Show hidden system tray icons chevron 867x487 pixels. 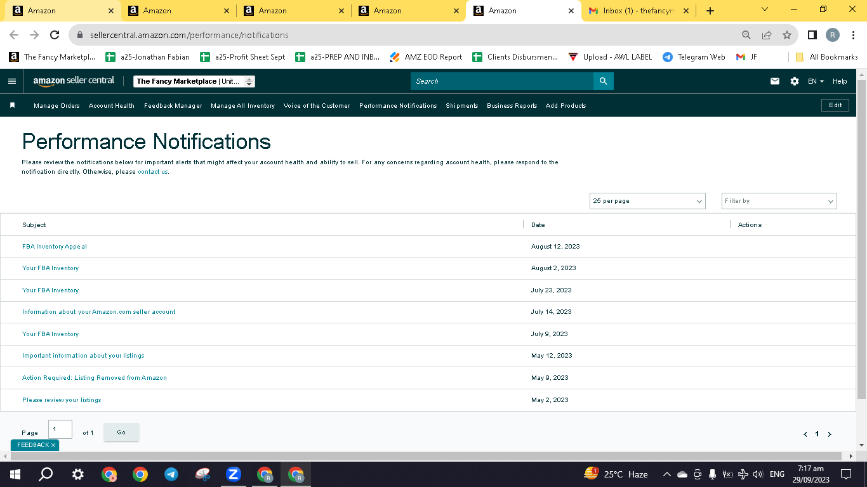click(666, 474)
